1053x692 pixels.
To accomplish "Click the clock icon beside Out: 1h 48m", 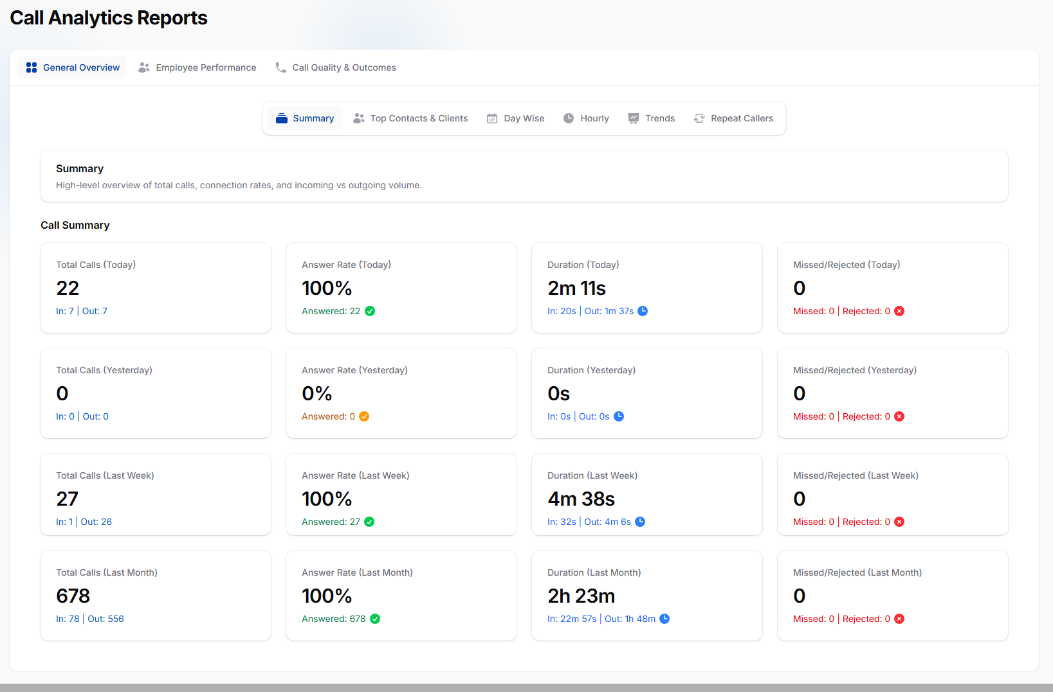I will 664,619.
